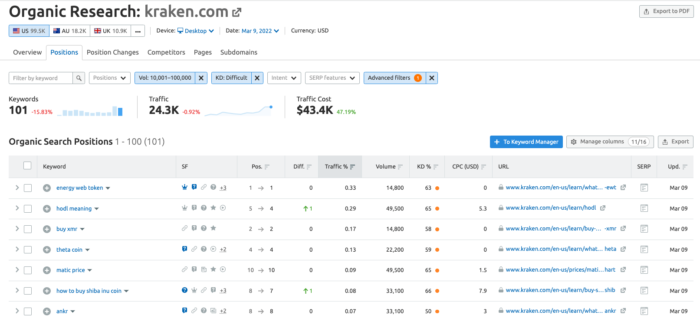Open the Device: Desktop dropdown
This screenshot has width=700, height=321.
pos(196,31)
